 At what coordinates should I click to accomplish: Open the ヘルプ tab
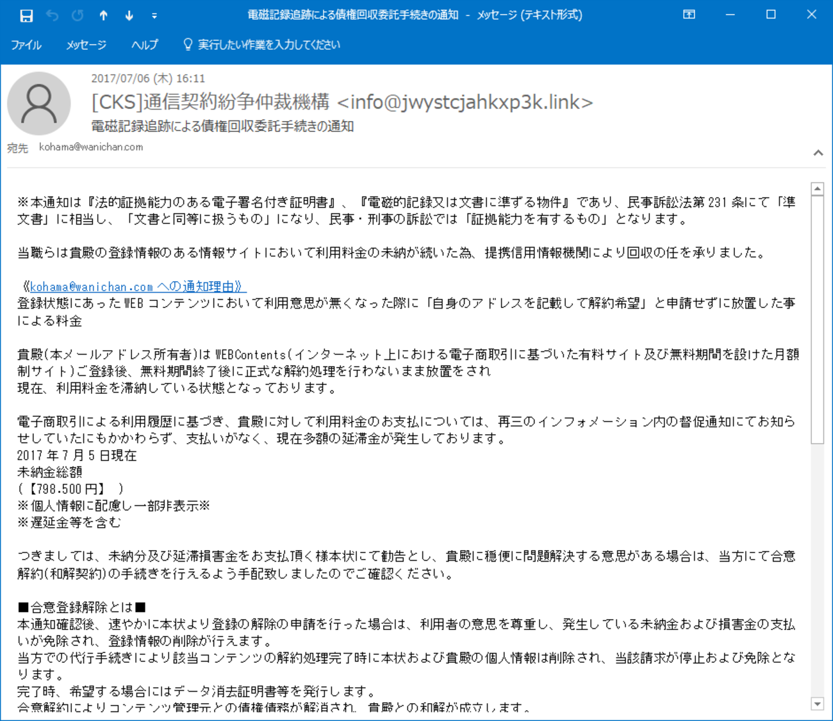[x=144, y=45]
